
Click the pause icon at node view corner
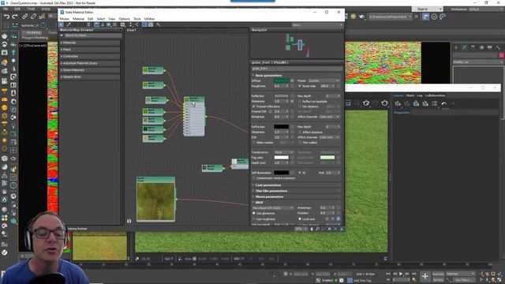coord(129,221)
